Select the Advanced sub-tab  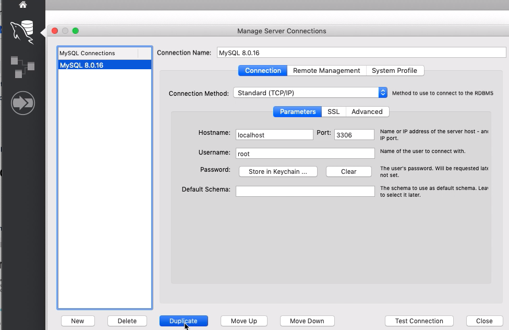pyautogui.click(x=367, y=112)
